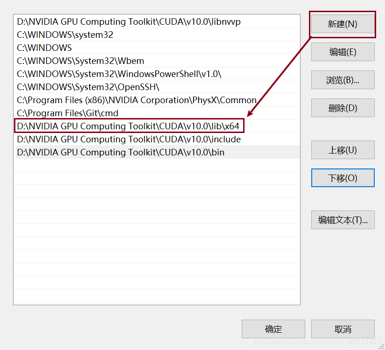Pick the System32\Wbem path entry
The image size is (385, 350).
(x=157, y=61)
